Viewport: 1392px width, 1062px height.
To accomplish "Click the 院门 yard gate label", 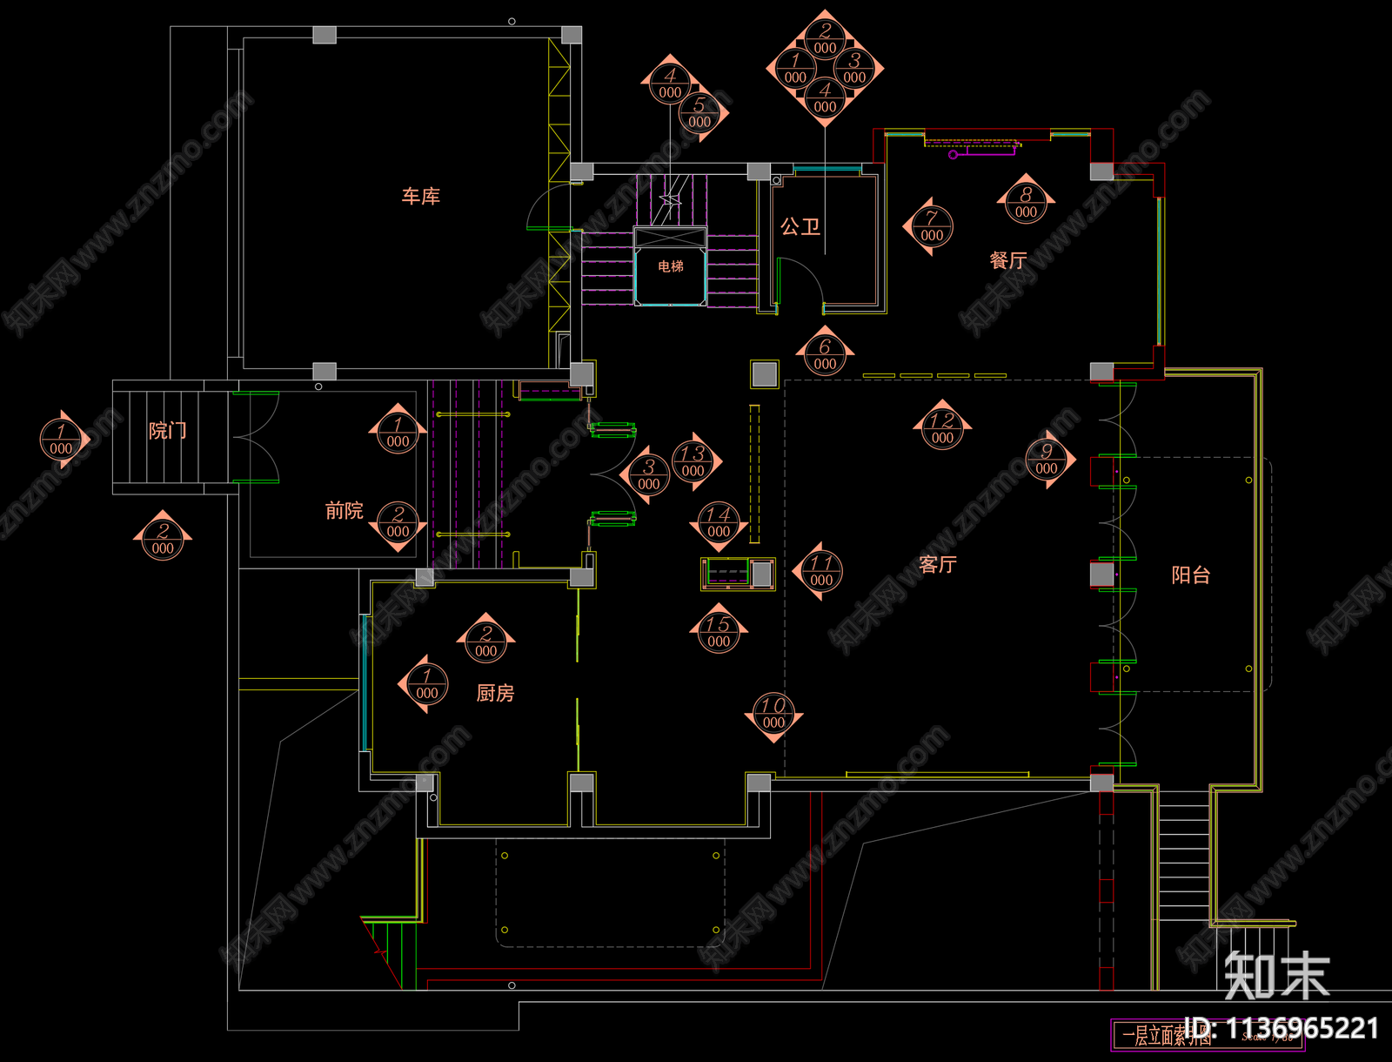I will (168, 431).
